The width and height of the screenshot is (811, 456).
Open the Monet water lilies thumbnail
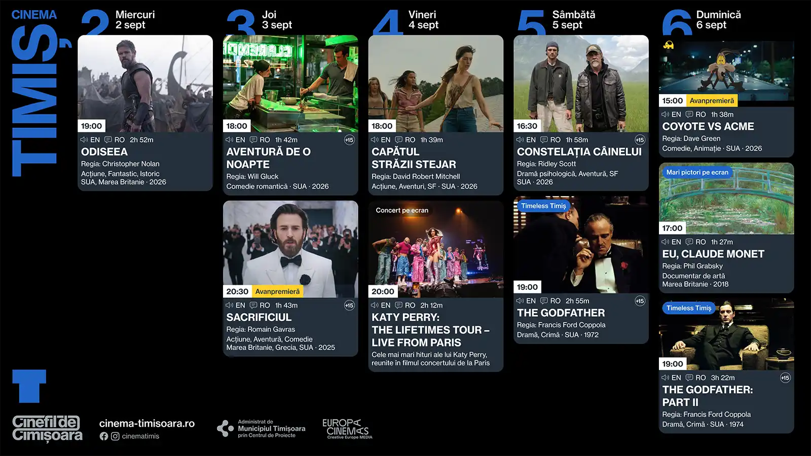(x=726, y=199)
